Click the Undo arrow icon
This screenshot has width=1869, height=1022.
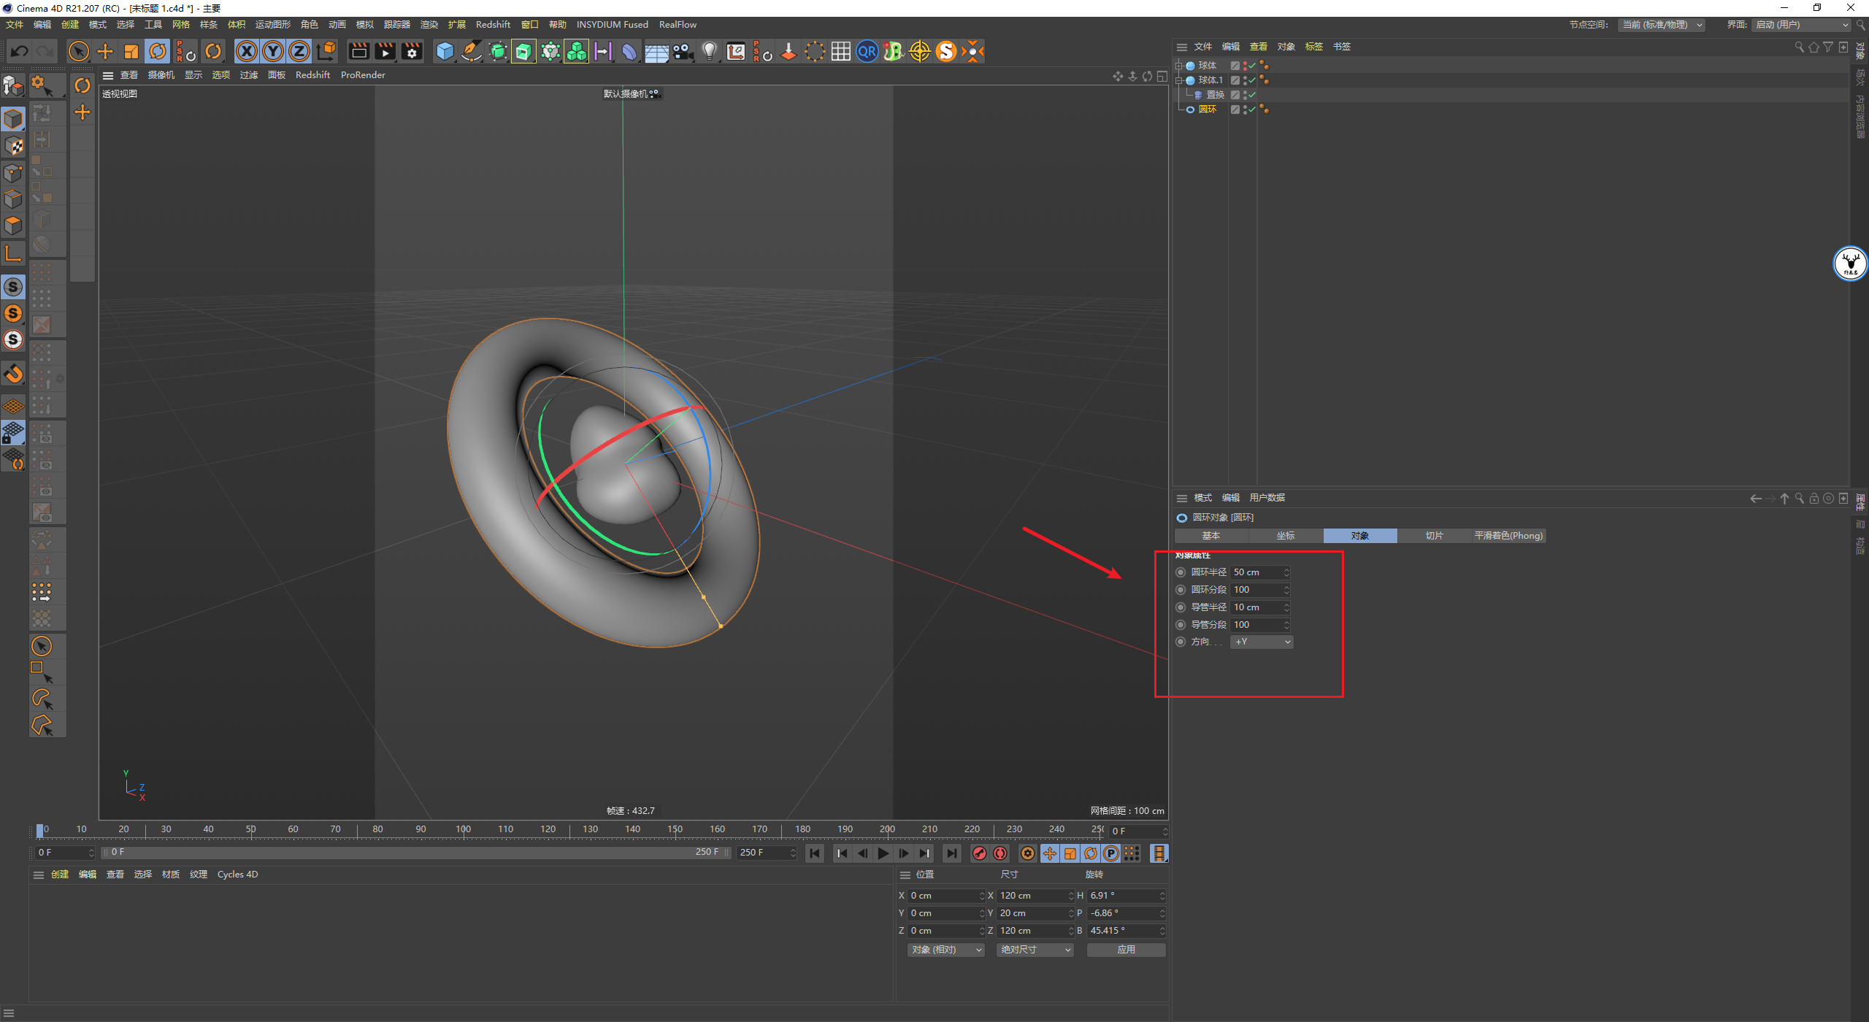point(20,51)
